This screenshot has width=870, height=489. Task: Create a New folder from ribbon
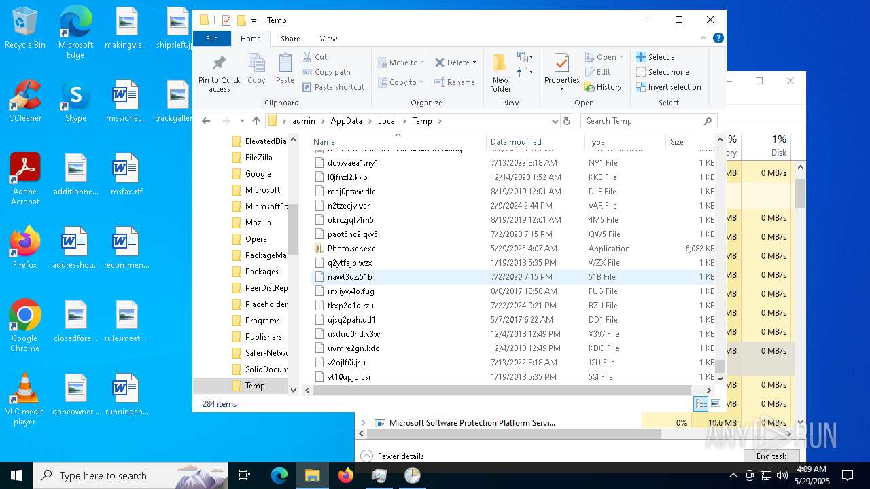(x=500, y=73)
